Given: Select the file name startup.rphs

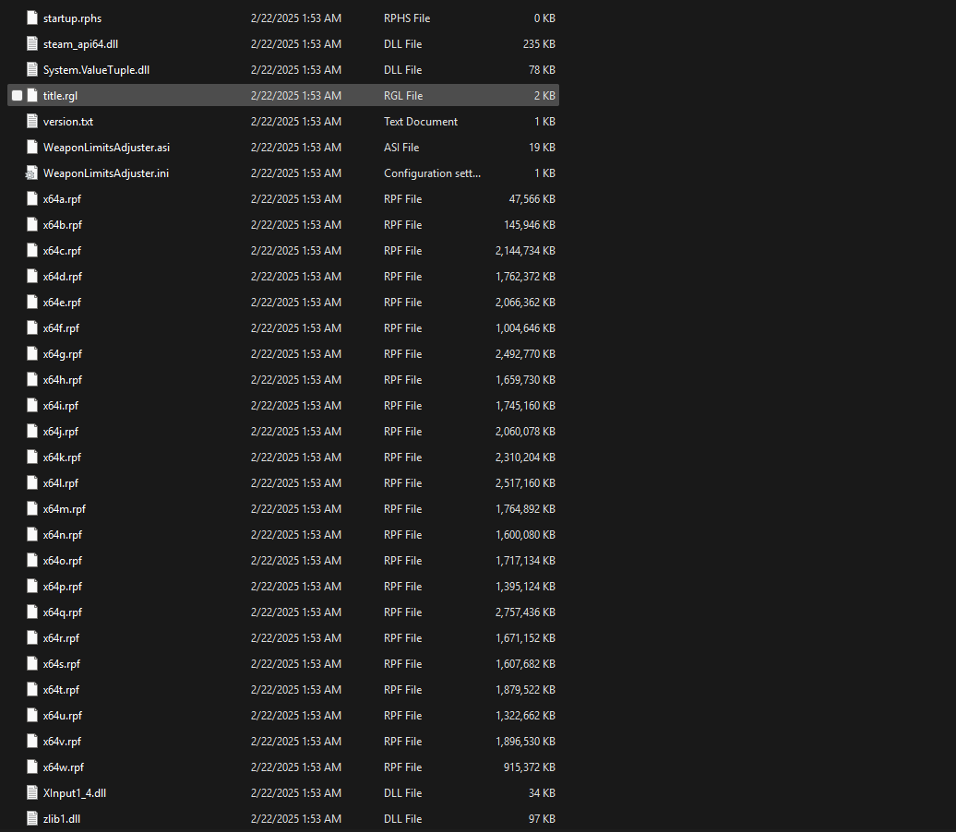Looking at the screenshot, I should [73, 18].
